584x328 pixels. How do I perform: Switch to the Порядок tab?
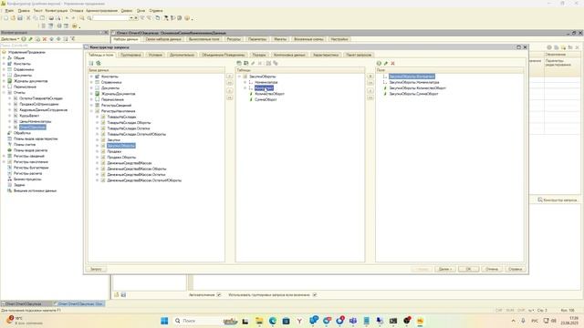pyautogui.click(x=259, y=55)
